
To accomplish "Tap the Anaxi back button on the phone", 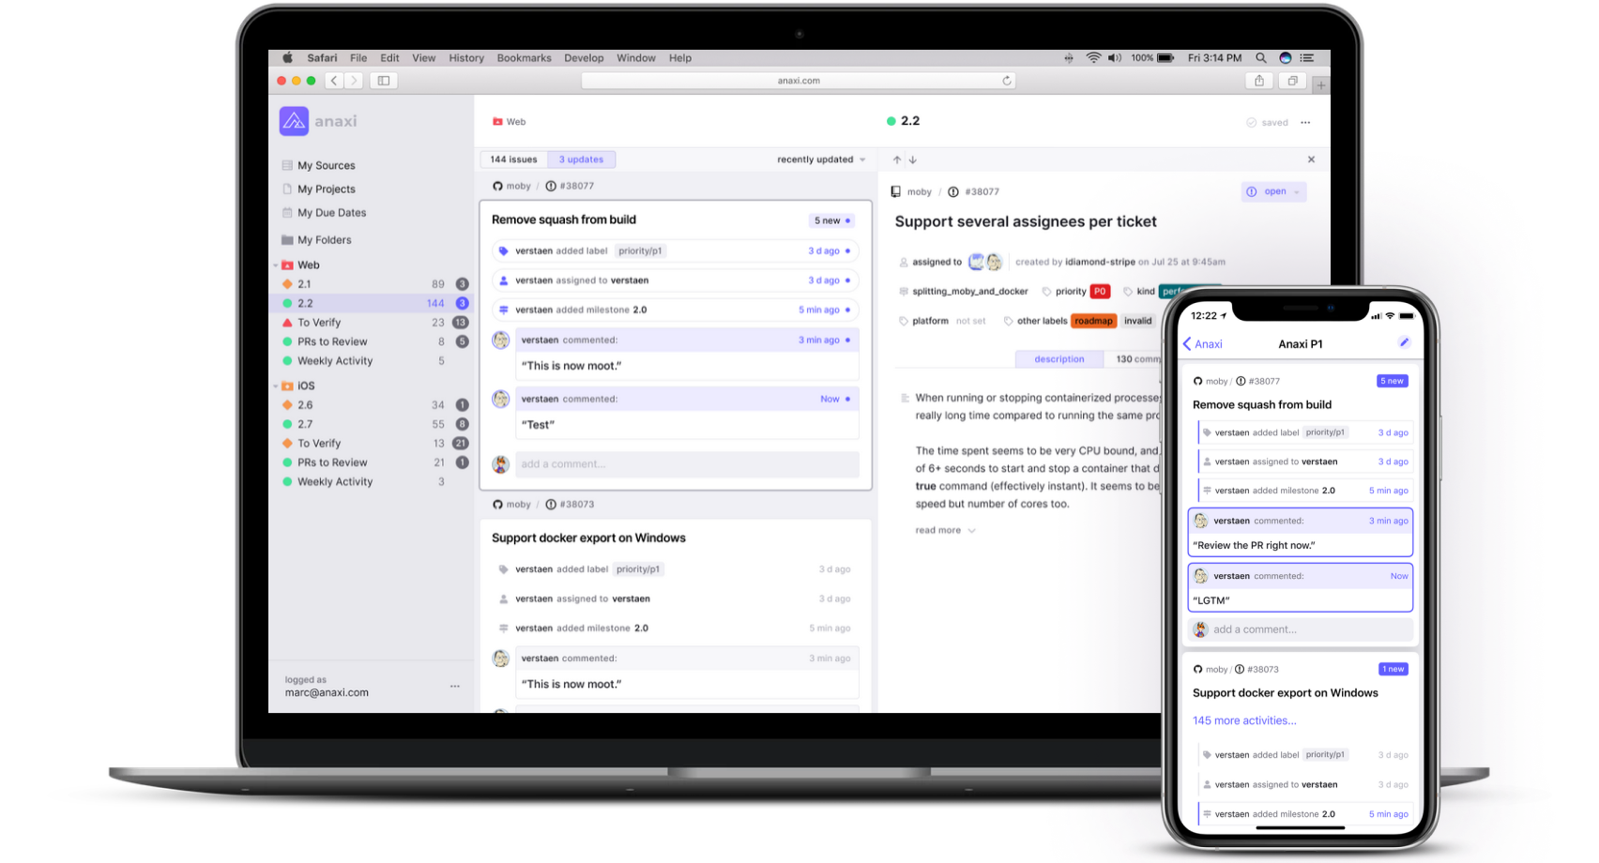I will point(1203,344).
